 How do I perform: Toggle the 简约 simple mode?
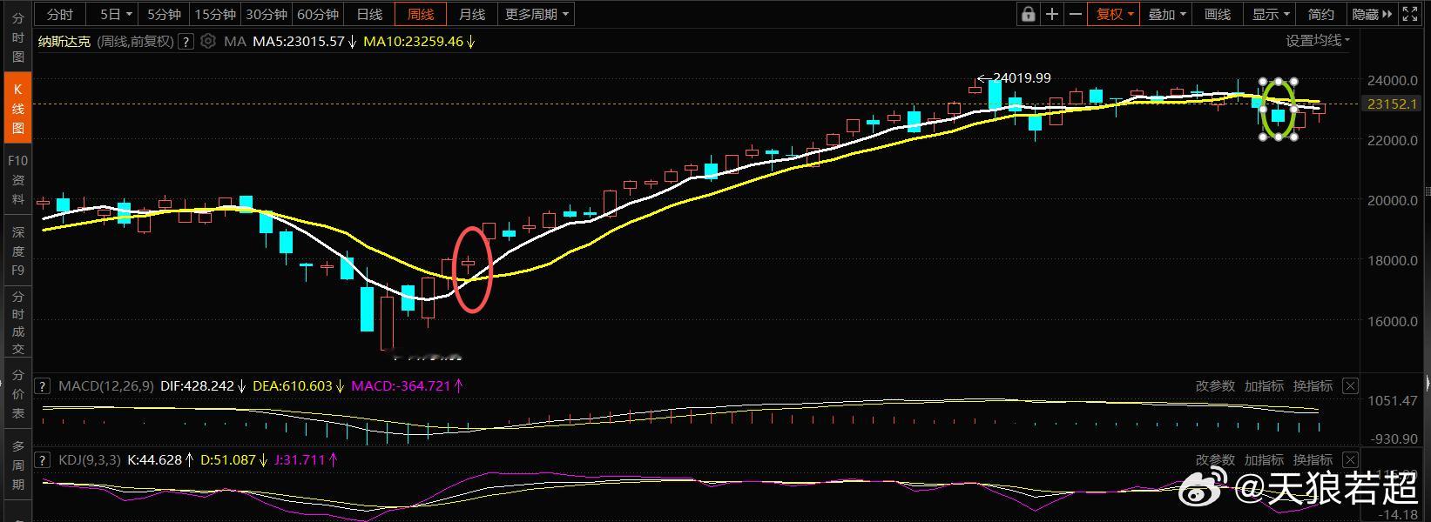click(x=1321, y=14)
